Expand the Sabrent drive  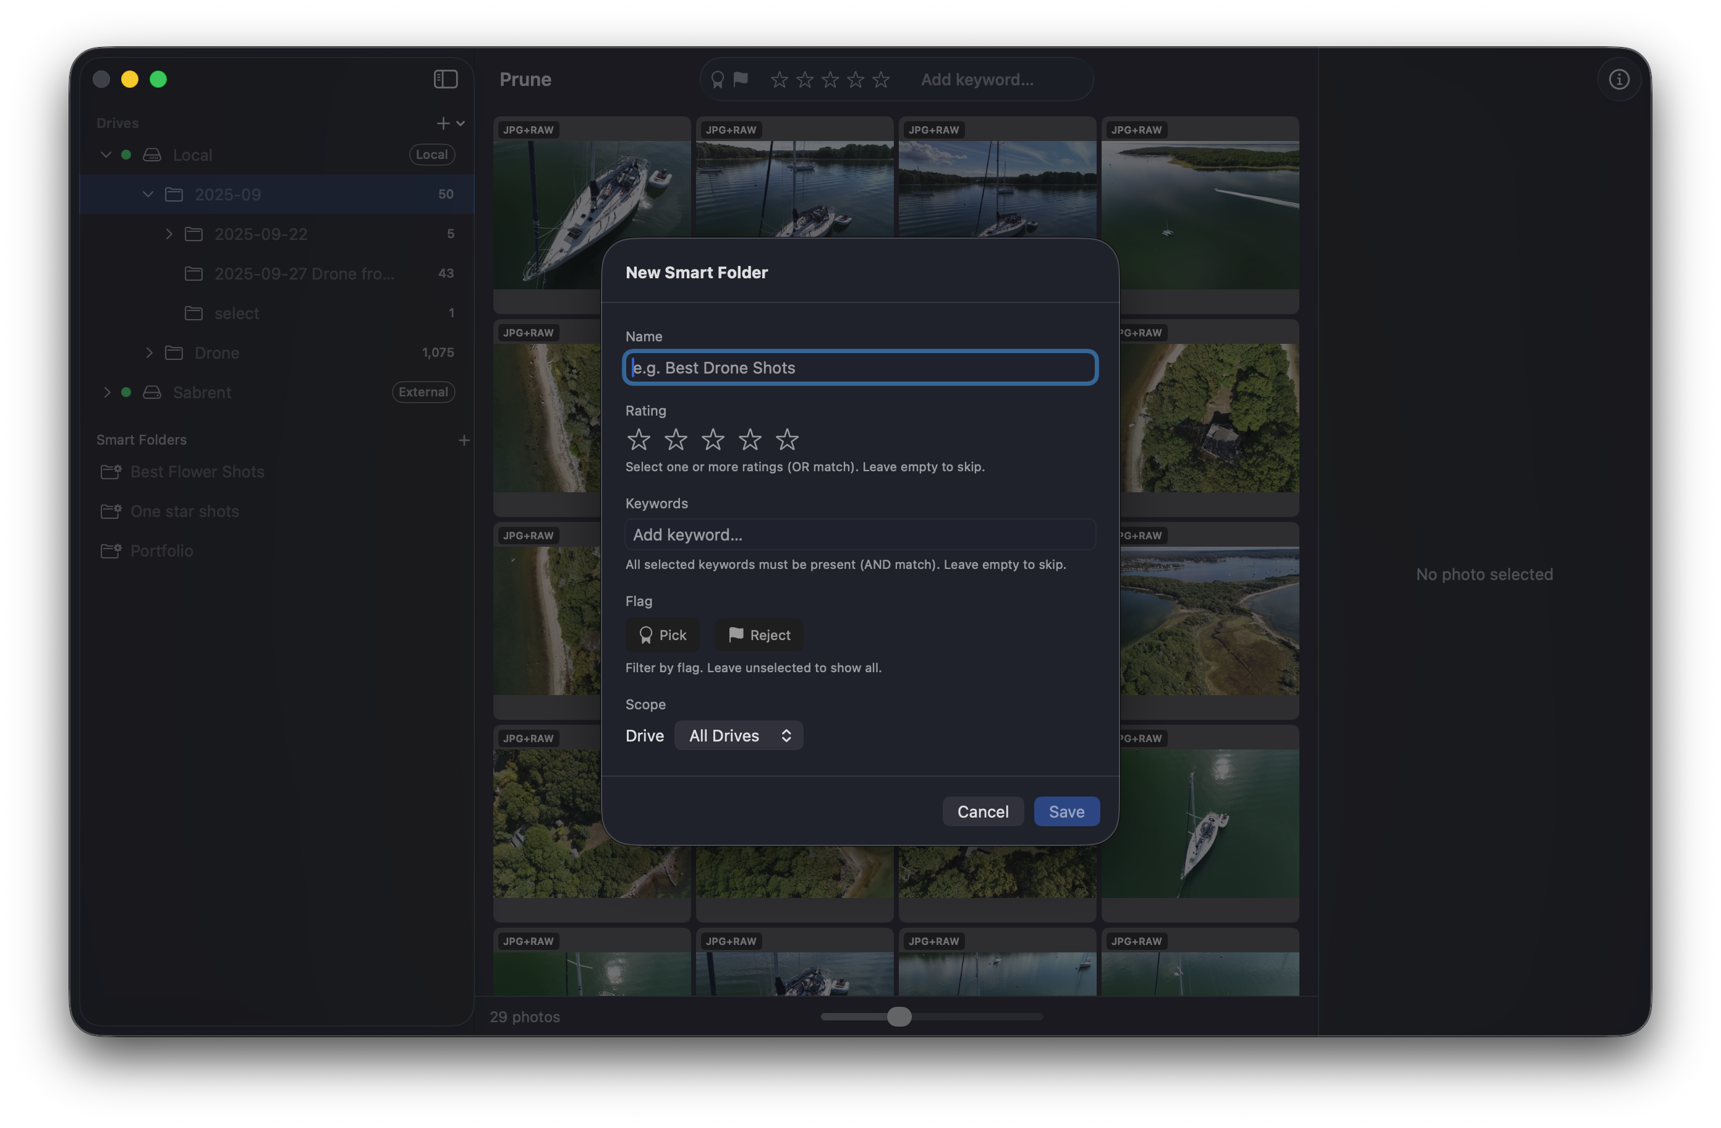click(107, 392)
